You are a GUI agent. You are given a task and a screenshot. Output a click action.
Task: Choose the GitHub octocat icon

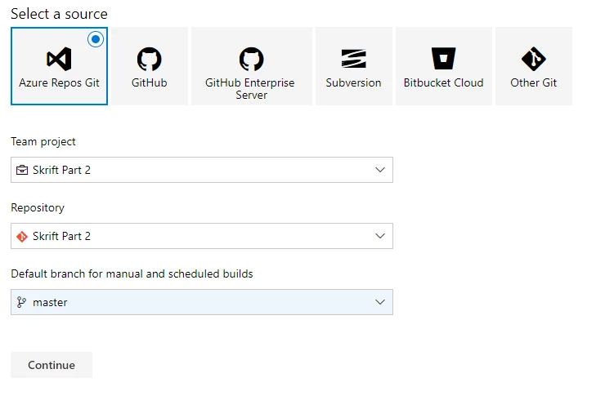[x=149, y=59]
